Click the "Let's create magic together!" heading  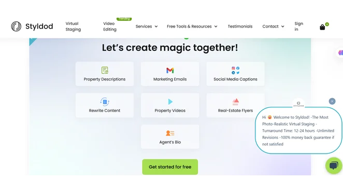click(170, 48)
